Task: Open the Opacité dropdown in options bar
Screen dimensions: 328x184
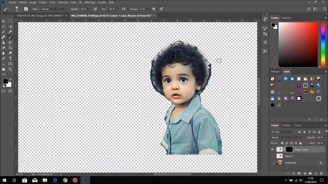Action: 90,9
